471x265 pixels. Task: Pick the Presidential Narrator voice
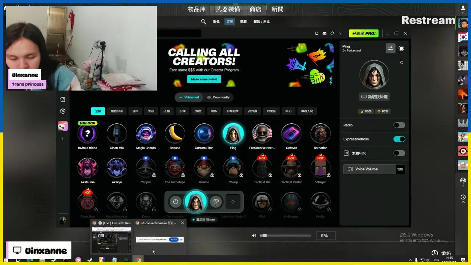point(262,133)
